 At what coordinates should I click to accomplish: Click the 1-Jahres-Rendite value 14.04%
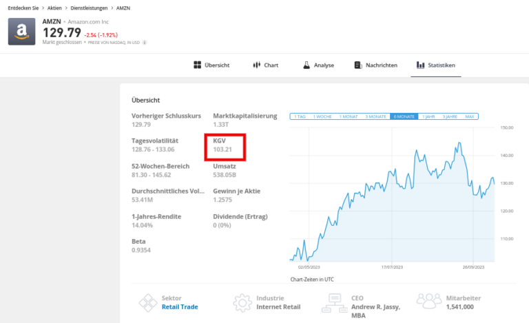click(x=142, y=225)
